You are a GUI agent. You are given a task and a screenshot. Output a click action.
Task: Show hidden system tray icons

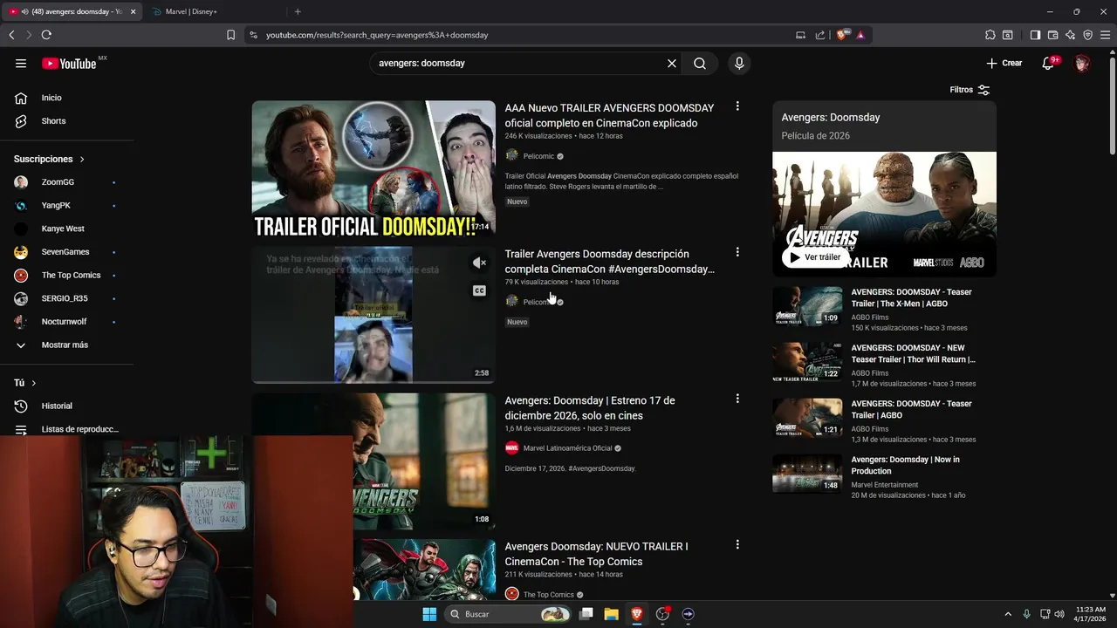(1008, 614)
